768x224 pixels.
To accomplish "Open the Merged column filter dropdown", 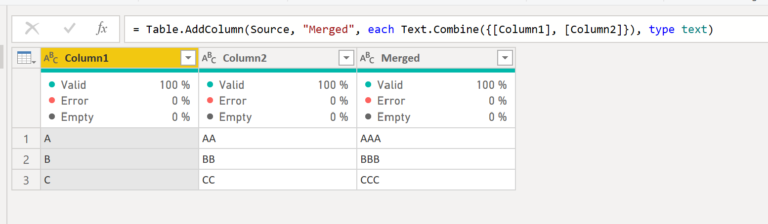I will tap(505, 58).
